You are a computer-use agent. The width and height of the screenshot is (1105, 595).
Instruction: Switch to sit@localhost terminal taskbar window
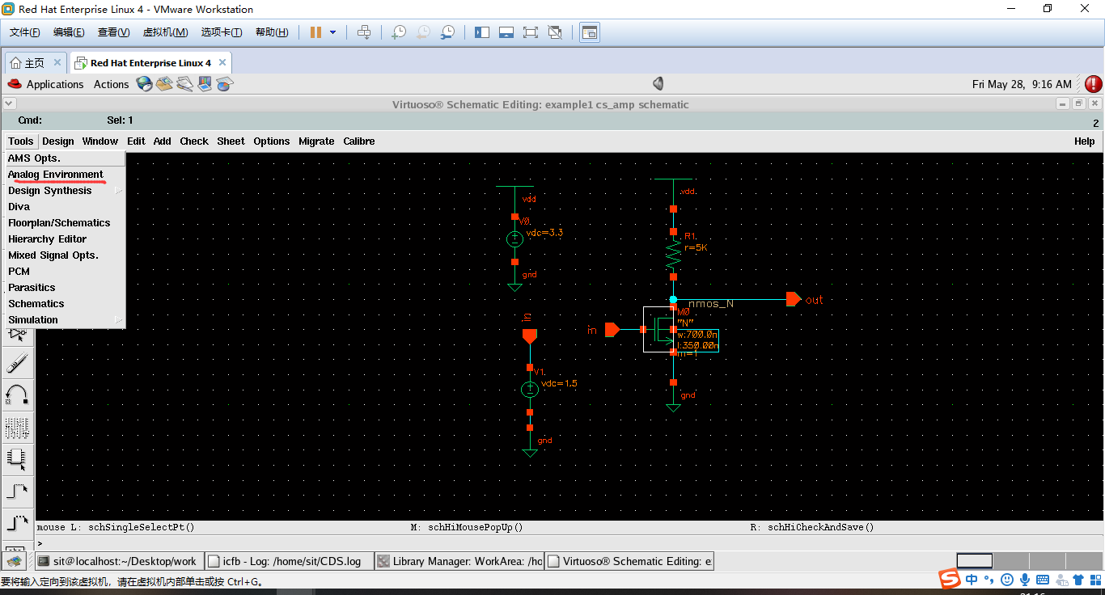pos(117,561)
